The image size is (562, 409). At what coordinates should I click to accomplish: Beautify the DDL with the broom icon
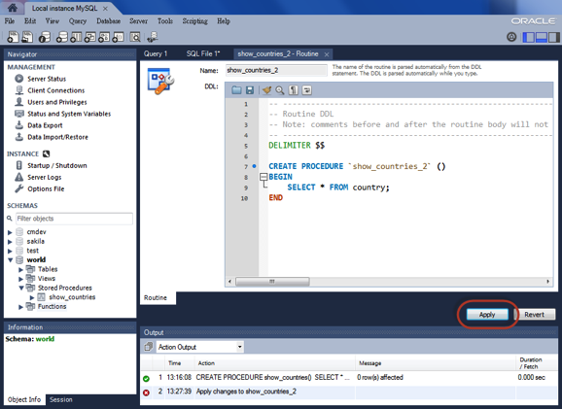(x=266, y=90)
